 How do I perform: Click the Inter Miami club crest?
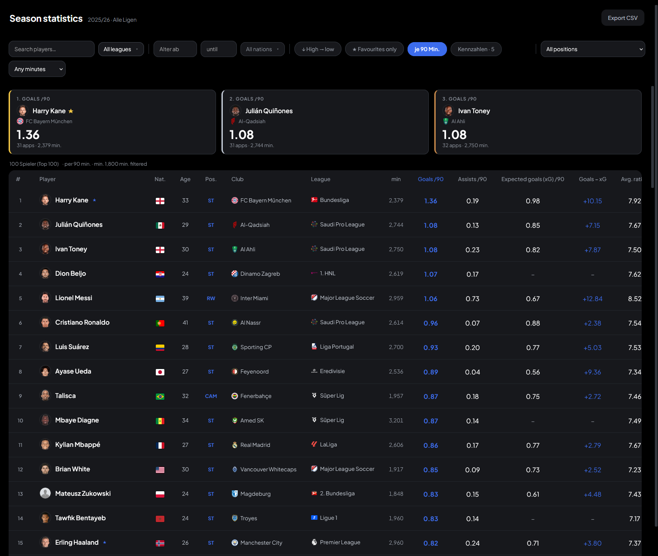pyautogui.click(x=235, y=298)
